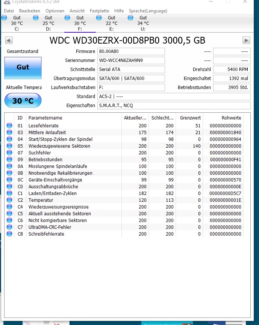The width and height of the screenshot is (259, 325).
Task: Open the Bearbeiten menu
Action: click(30, 11)
